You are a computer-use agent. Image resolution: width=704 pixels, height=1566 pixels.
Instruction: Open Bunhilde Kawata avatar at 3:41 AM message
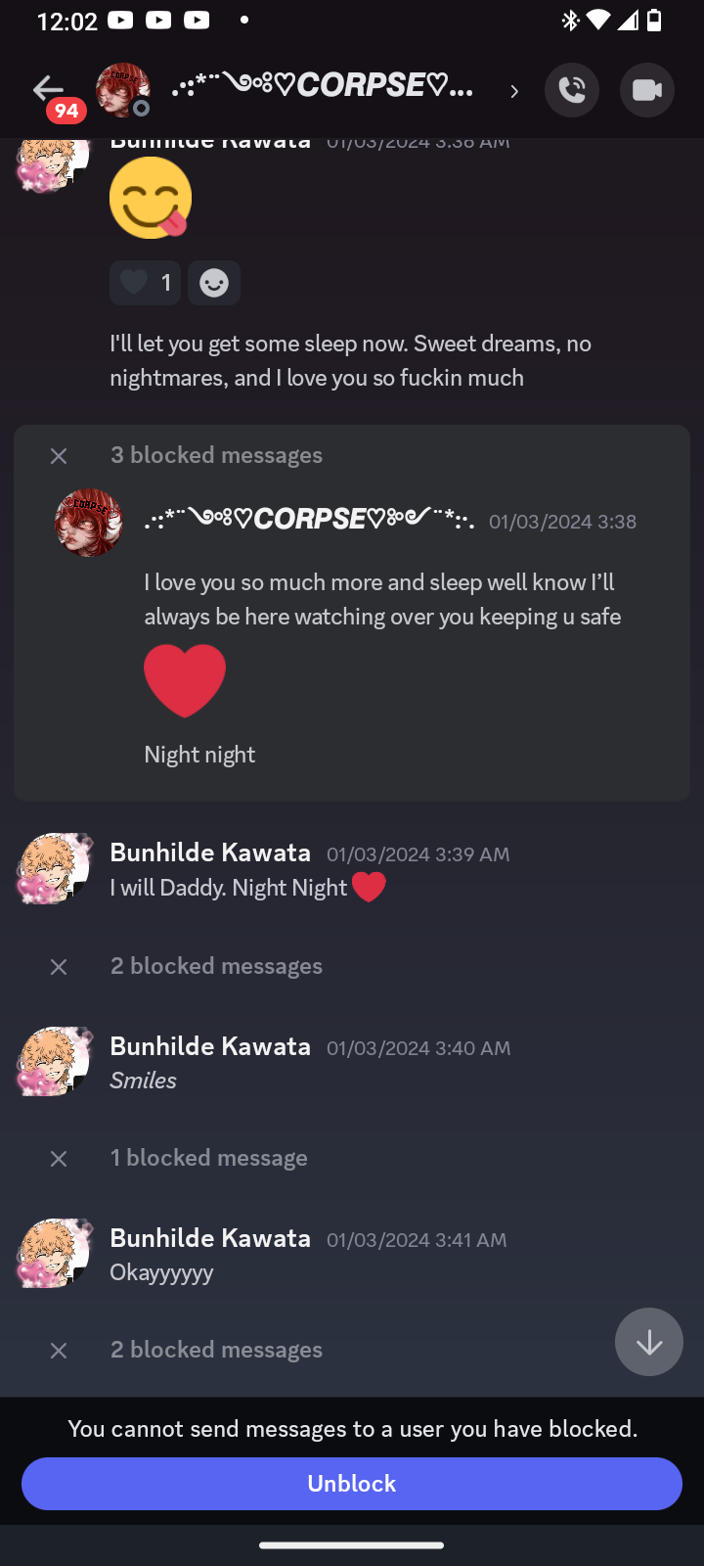54,1254
